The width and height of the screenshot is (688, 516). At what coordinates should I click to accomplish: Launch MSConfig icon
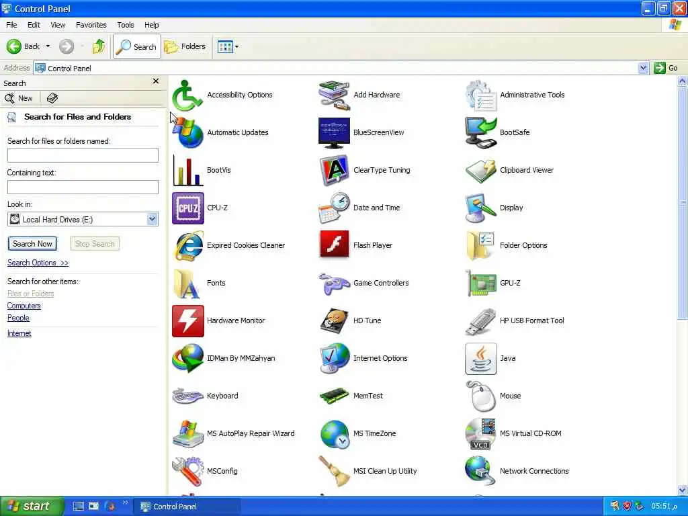point(188,471)
